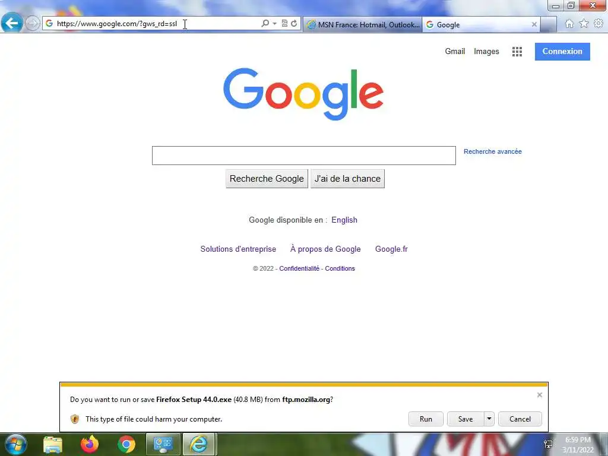608x456 pixels.
Task: Click the MSN France tab favicon
Action: 311,24
